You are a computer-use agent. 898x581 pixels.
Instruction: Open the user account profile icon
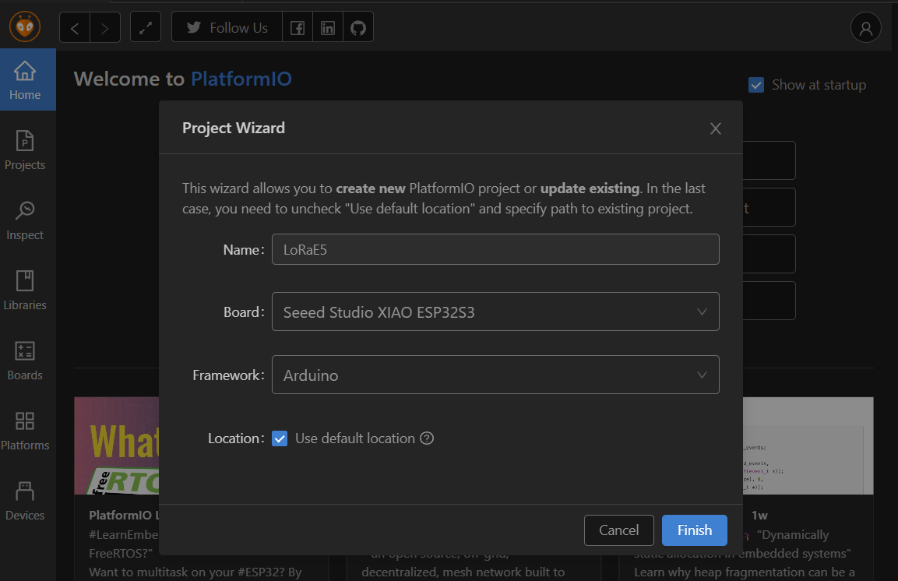point(865,27)
